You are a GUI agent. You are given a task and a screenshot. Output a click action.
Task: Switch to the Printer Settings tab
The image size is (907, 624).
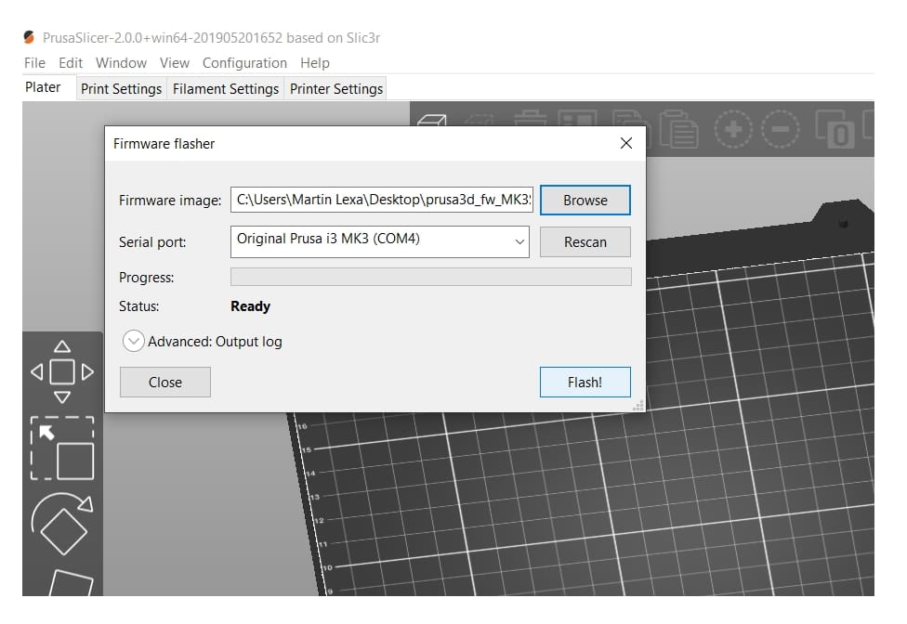click(336, 89)
